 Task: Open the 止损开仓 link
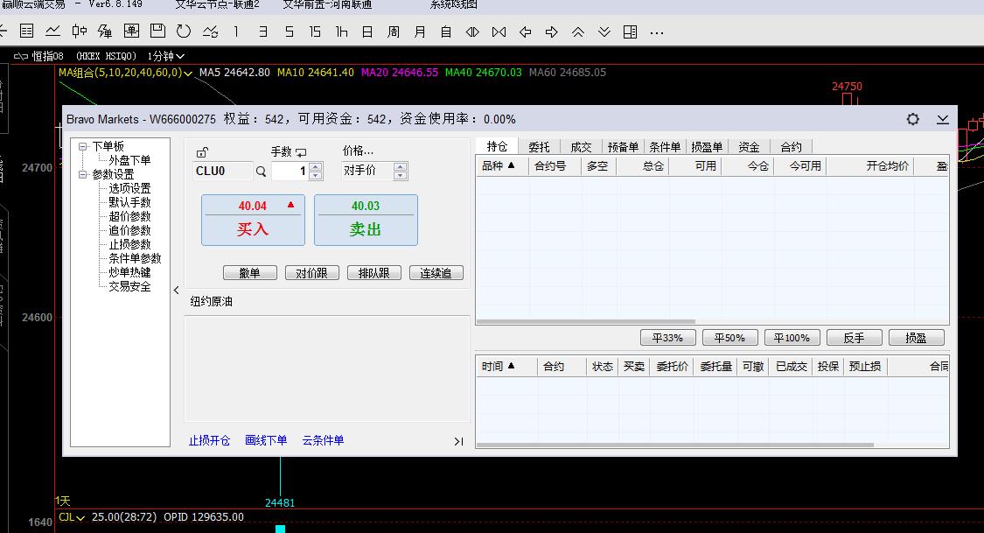click(x=209, y=440)
